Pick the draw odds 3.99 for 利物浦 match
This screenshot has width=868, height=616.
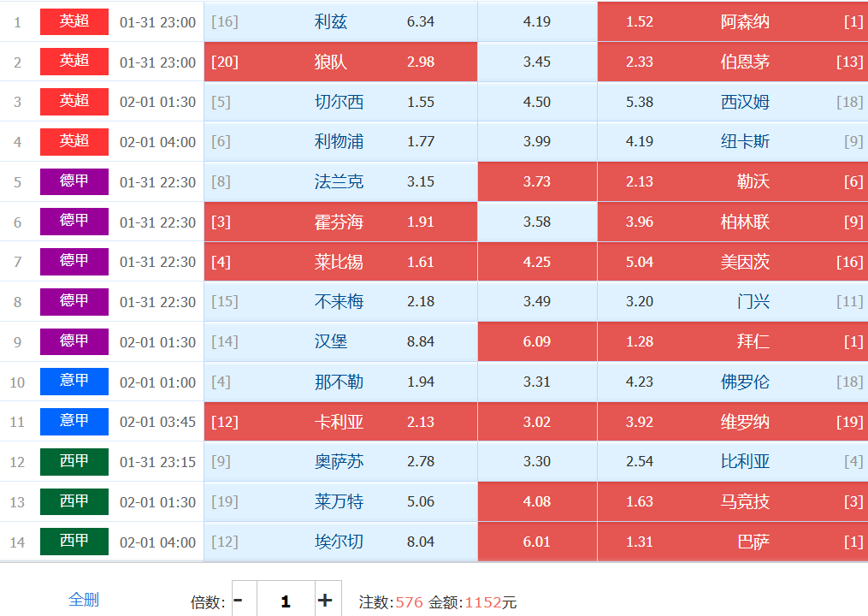(x=537, y=142)
